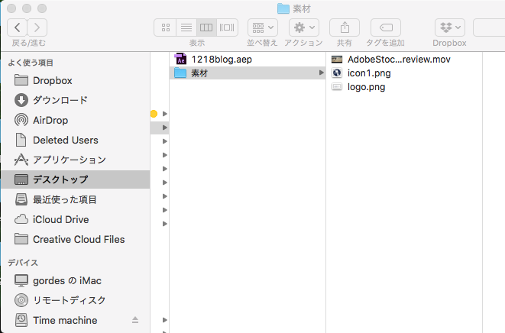Click the highlighted row arrow in first column

click(165, 128)
